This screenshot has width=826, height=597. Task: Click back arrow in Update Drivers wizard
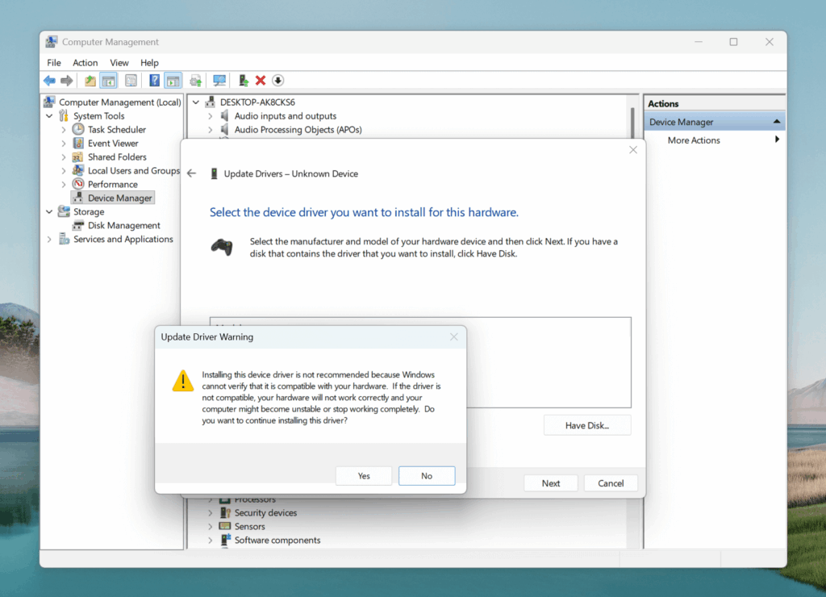(x=191, y=173)
